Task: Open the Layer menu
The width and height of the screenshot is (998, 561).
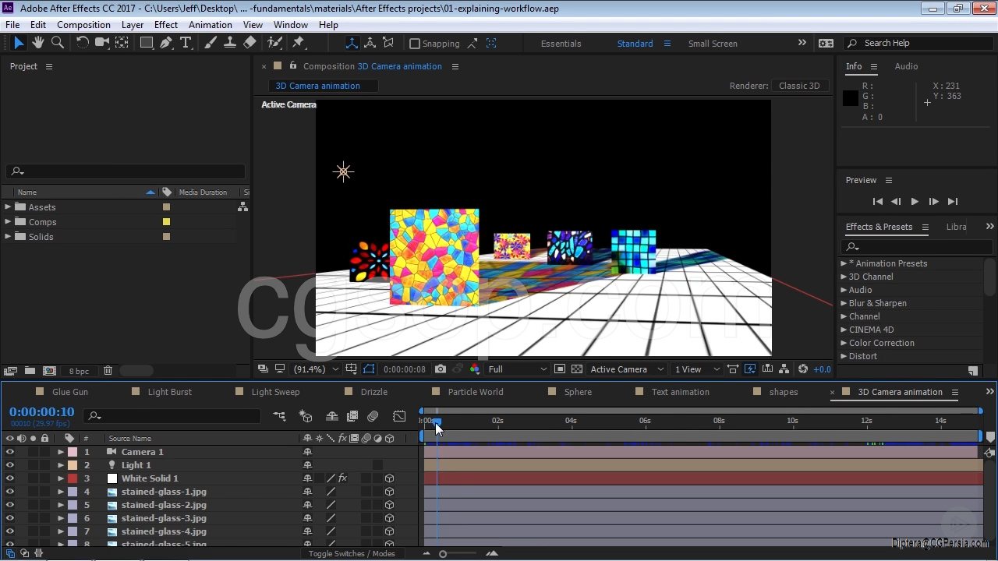Action: 133,24
